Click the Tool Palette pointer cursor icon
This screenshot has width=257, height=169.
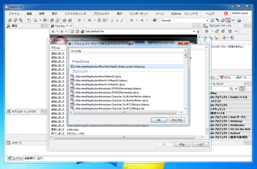[242, 89]
